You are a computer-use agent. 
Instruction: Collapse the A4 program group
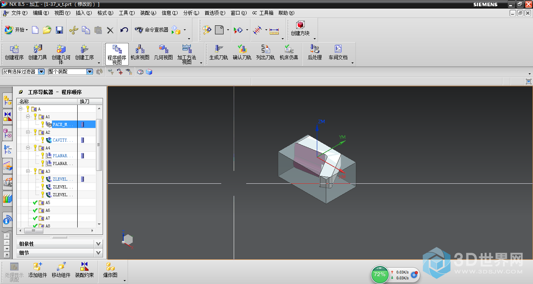28,148
